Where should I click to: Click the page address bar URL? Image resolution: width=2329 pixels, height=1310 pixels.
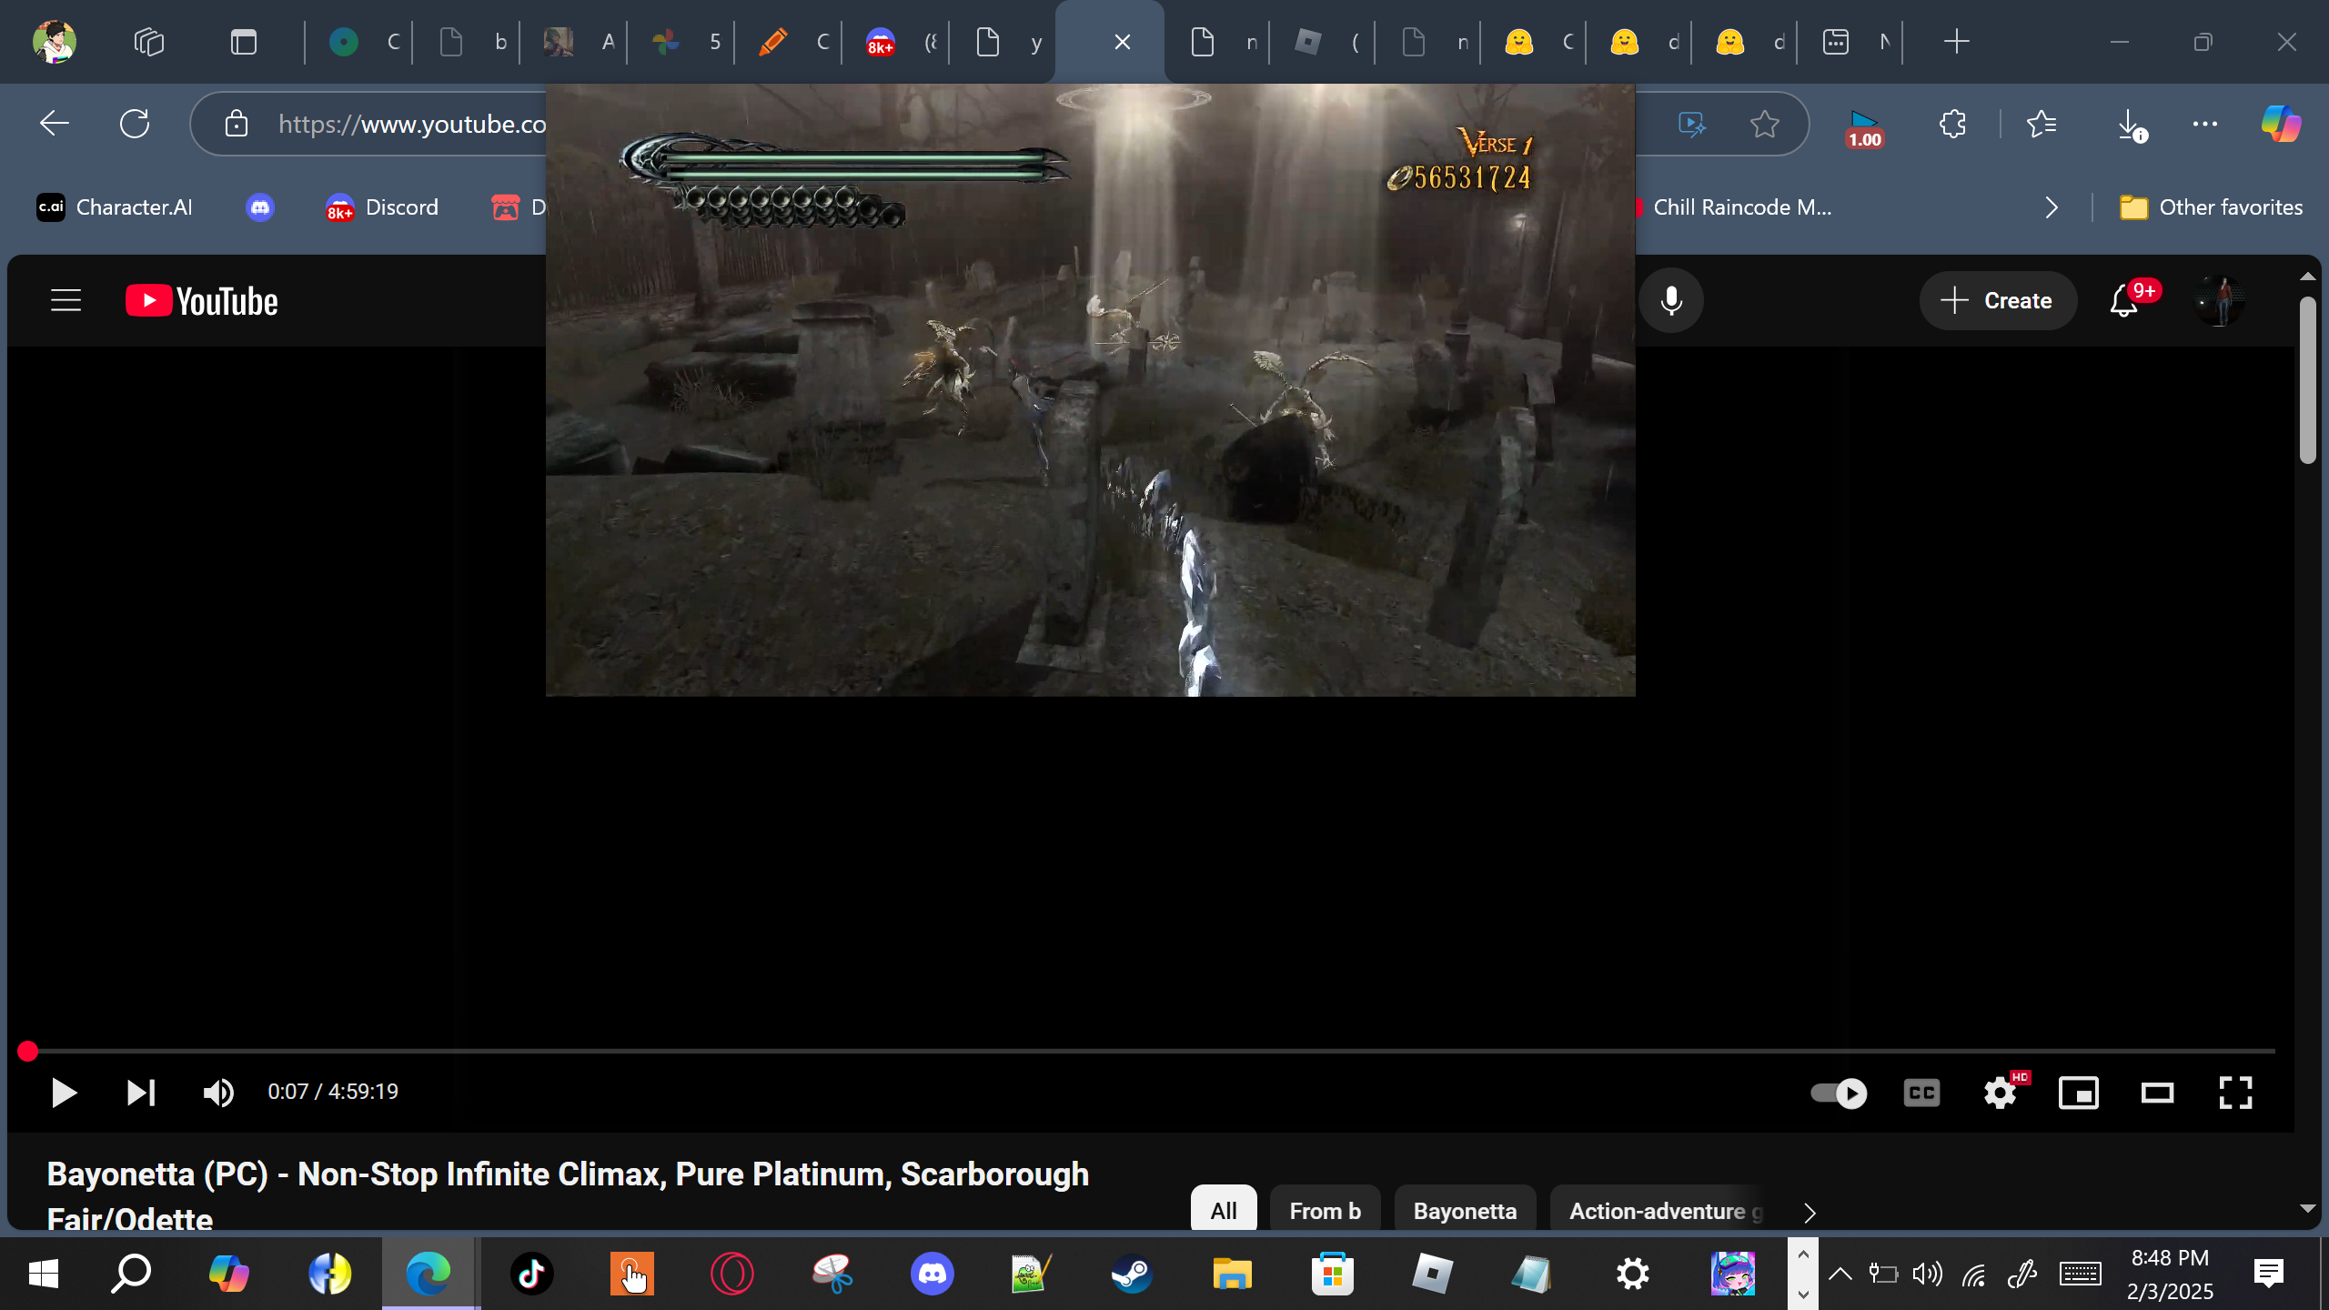[413, 124]
